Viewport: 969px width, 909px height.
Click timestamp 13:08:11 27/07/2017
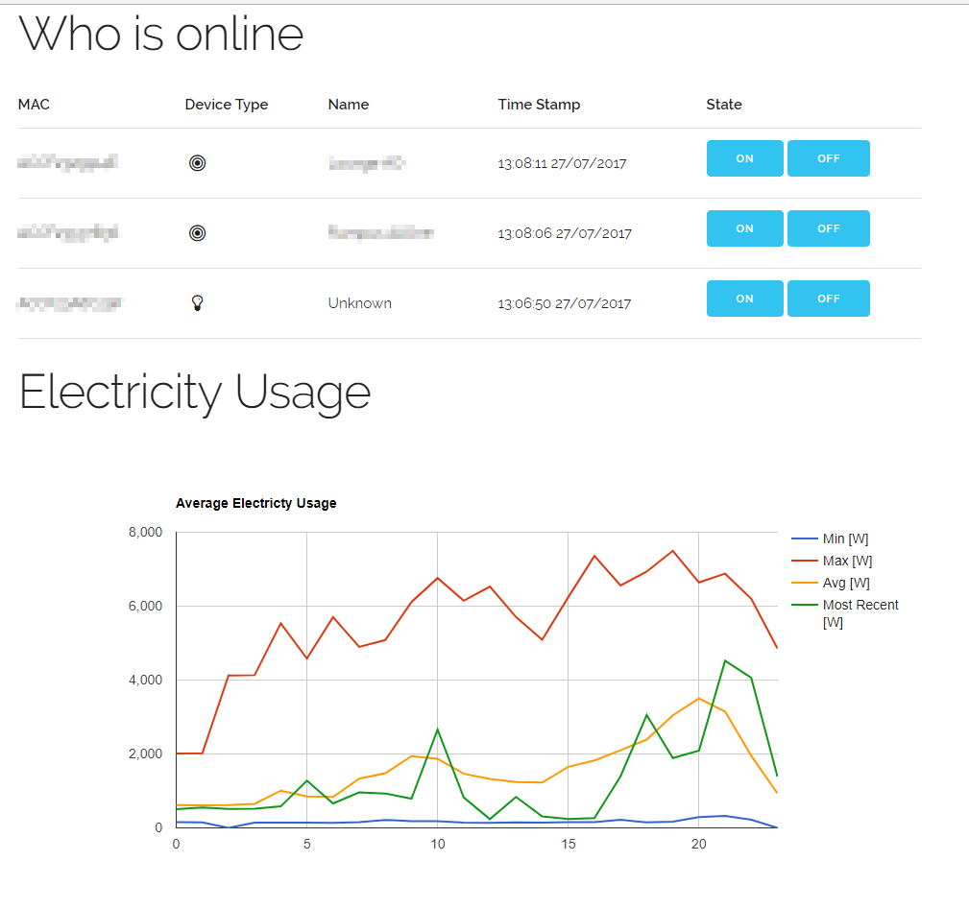[x=562, y=163]
